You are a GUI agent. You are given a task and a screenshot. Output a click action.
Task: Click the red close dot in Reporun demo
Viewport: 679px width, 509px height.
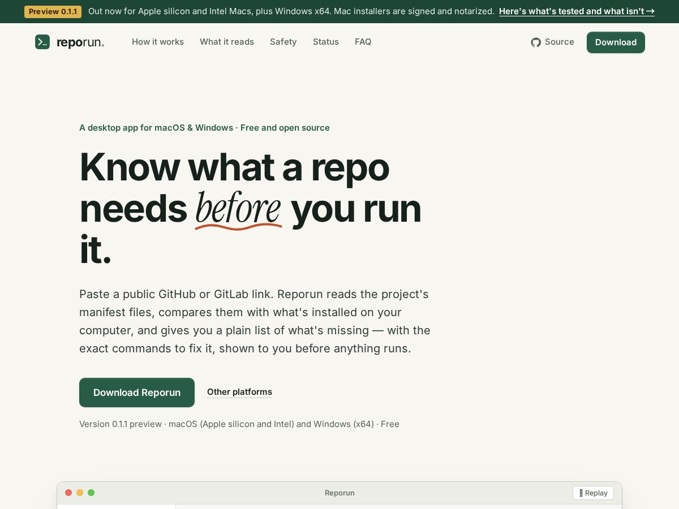(68, 493)
